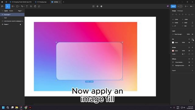Viewport: 195px width, 110px height.
Task: Select the Card layer
Action: pyautogui.click(x=12, y=18)
